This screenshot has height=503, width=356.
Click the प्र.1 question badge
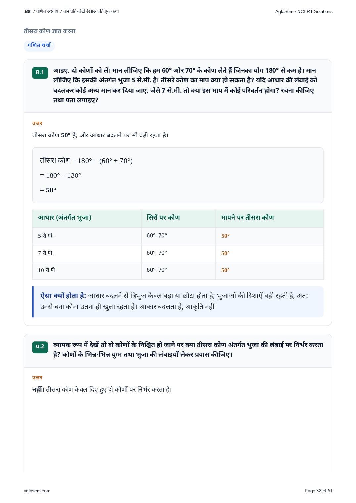40,73
